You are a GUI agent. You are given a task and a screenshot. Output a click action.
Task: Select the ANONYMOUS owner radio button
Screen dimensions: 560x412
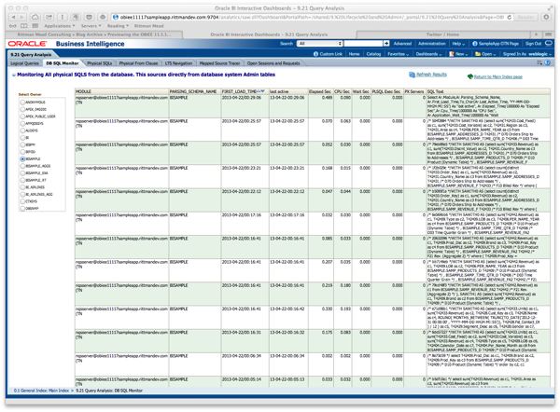pos(22,102)
